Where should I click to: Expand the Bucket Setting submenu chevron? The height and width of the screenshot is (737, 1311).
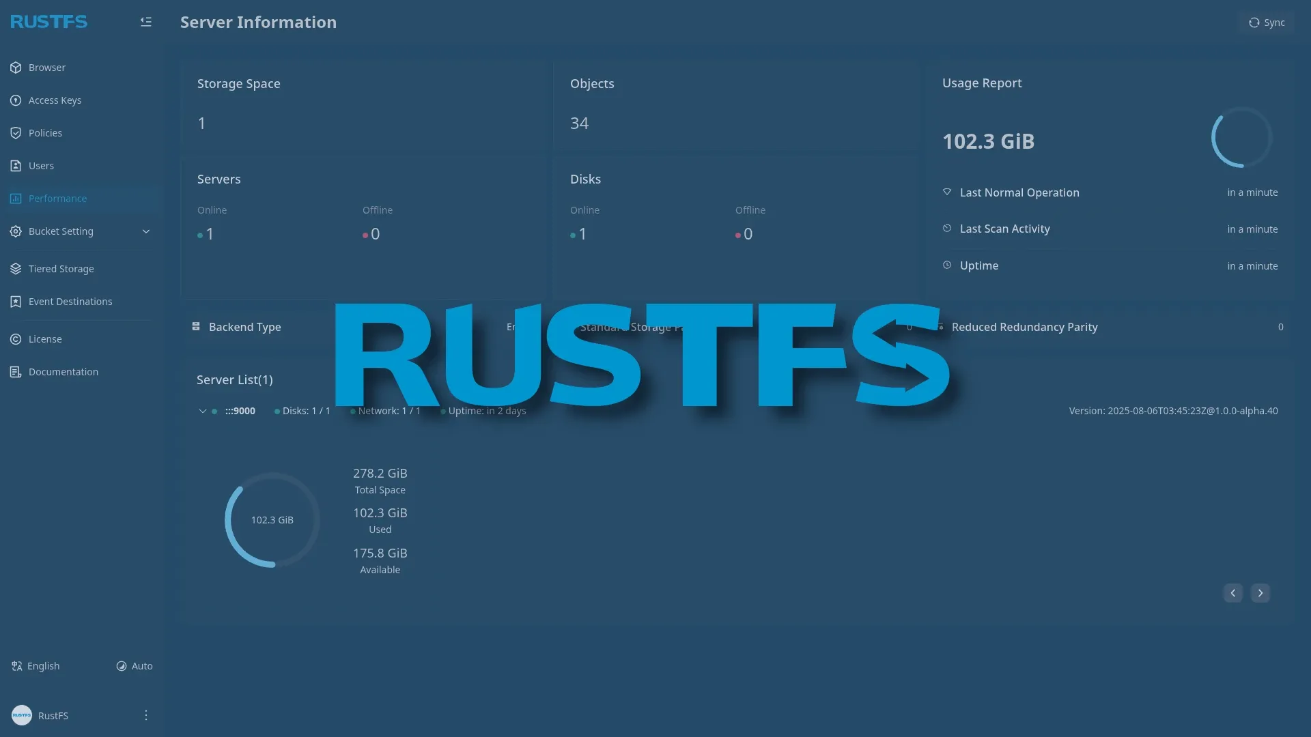coord(146,231)
